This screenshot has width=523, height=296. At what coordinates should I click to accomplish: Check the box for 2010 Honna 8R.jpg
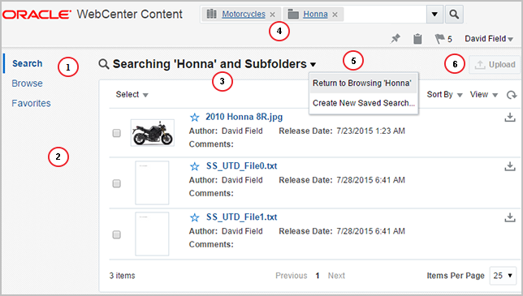(116, 133)
